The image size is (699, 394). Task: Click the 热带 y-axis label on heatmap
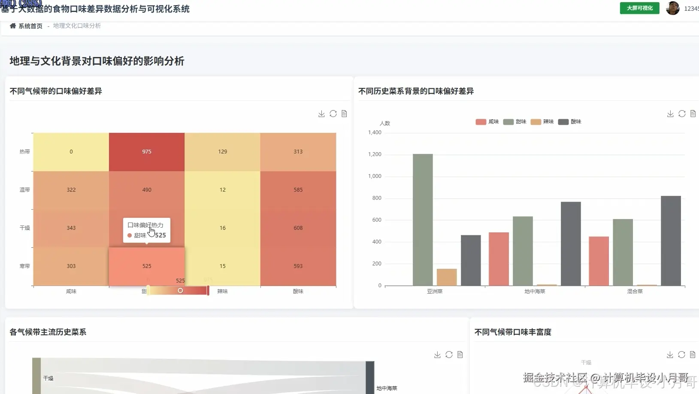pos(25,152)
